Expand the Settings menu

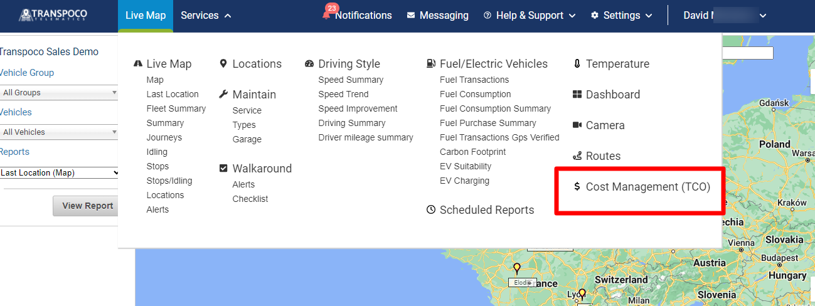[621, 15]
